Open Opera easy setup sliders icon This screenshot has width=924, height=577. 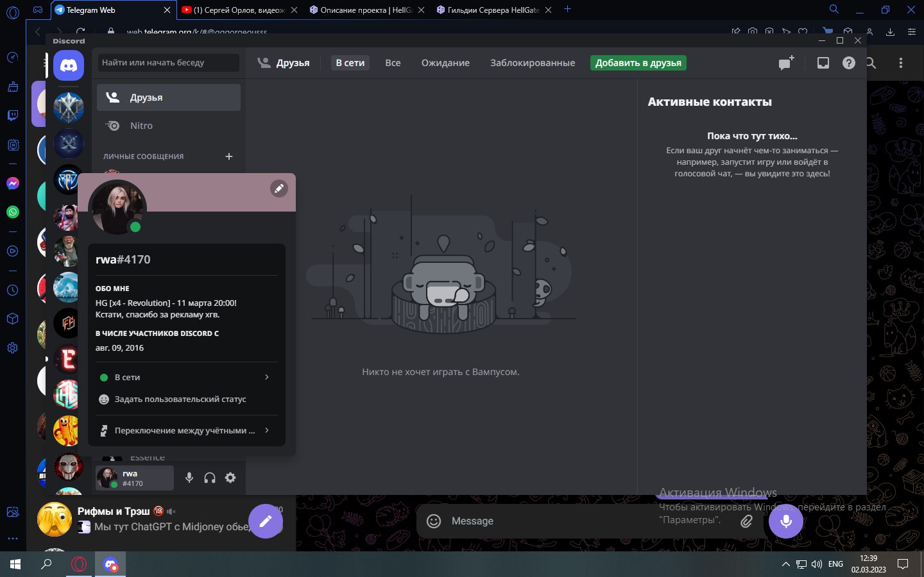[912, 31]
